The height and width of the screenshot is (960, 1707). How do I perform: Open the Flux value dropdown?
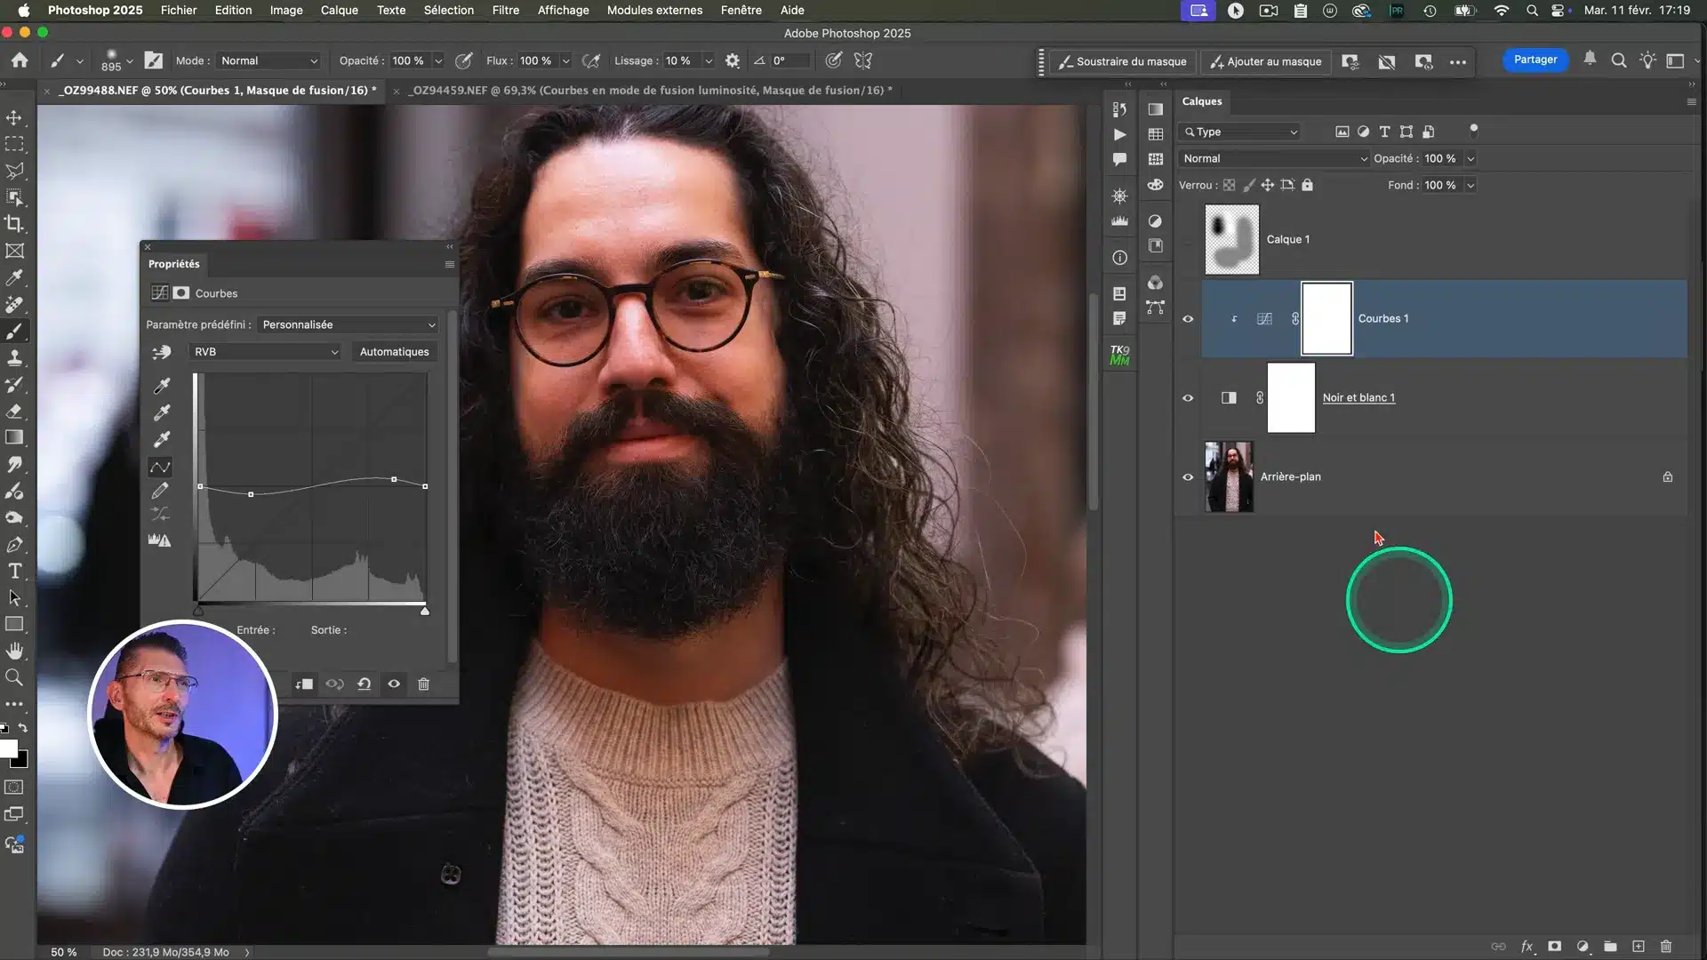565,60
